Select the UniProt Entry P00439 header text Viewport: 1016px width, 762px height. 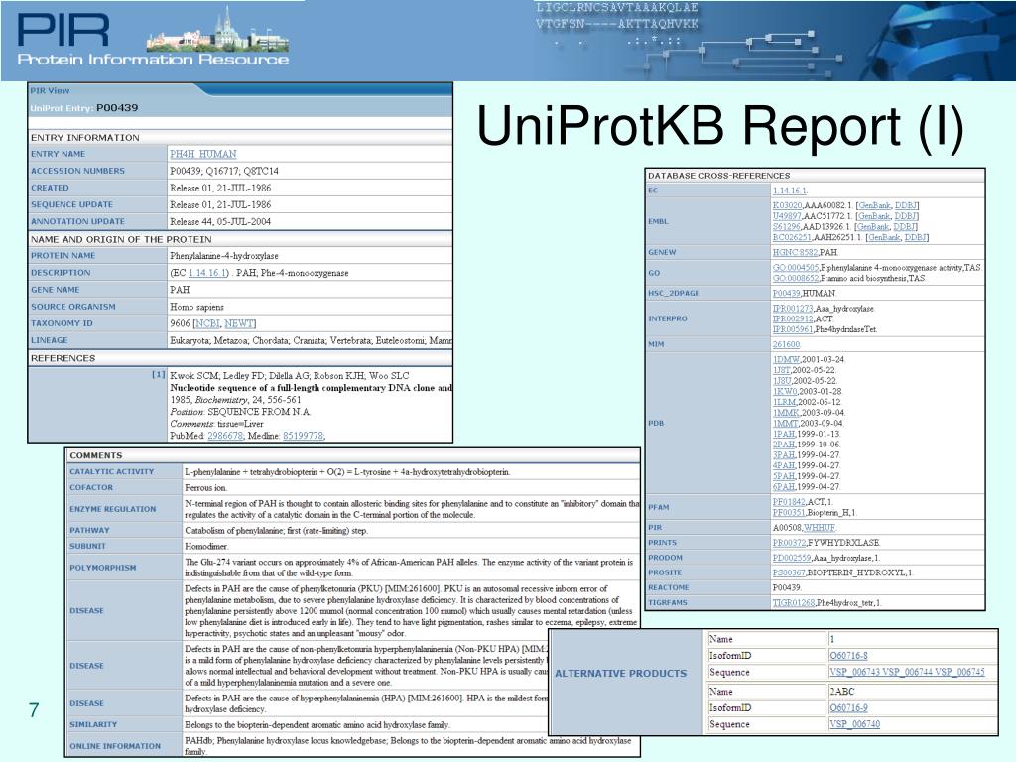click(84, 108)
